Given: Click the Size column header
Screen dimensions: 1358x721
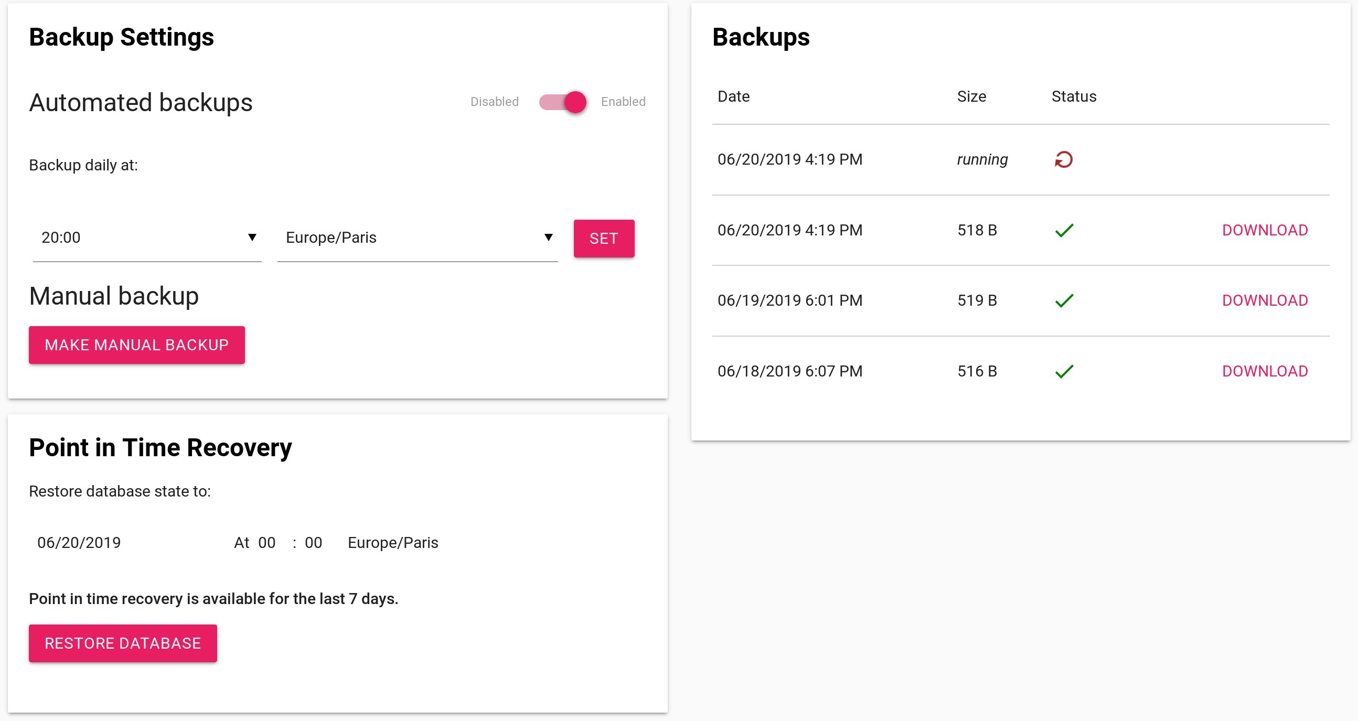Looking at the screenshot, I should coord(971,96).
